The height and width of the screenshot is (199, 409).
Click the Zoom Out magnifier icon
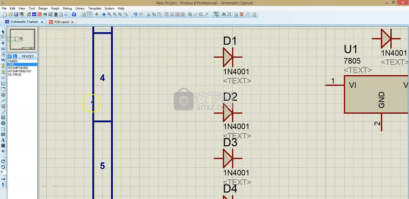pos(115,14)
